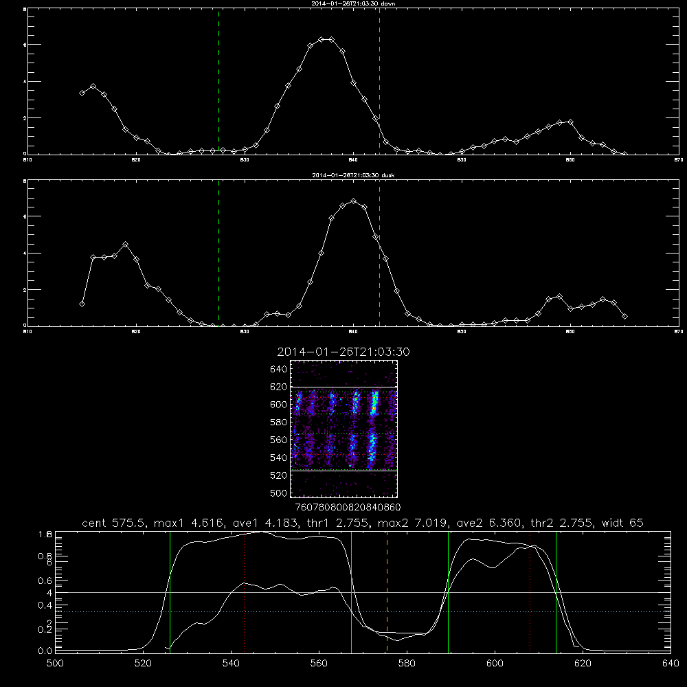Click the 640 label on bottom plot x-axis

(671, 664)
